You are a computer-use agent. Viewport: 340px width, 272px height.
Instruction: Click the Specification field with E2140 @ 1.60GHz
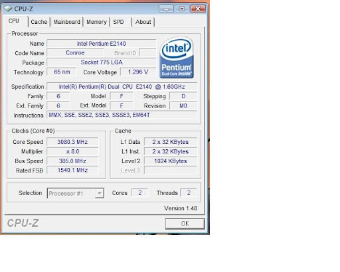[x=122, y=87]
